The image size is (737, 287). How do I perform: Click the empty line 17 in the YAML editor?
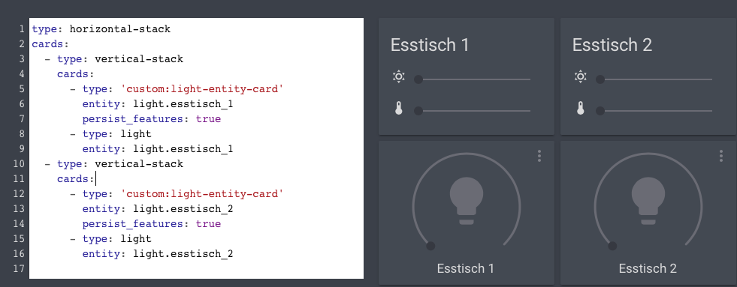[x=197, y=269]
